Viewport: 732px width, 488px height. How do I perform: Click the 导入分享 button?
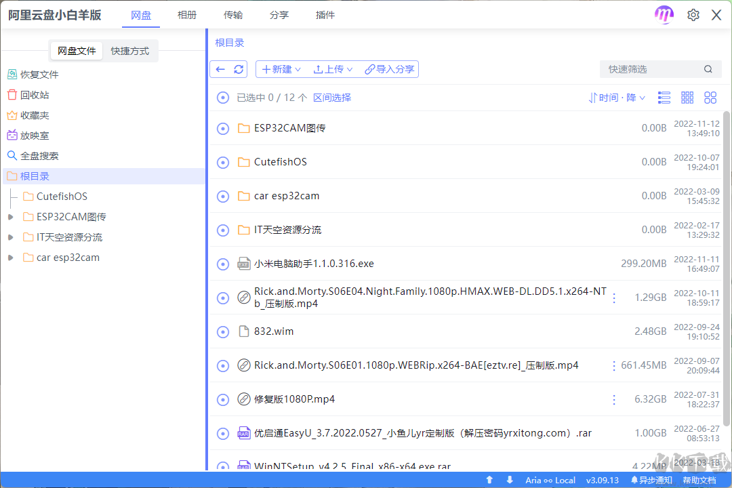[390, 68]
